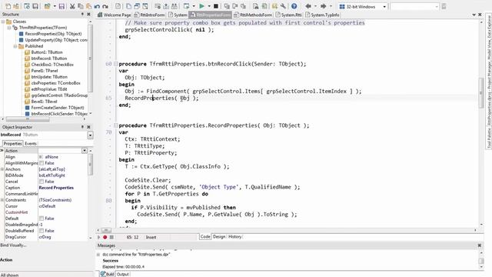The image size is (492, 277).
Task: Navigate forward with the right arrow icon
Action: pos(323,6)
